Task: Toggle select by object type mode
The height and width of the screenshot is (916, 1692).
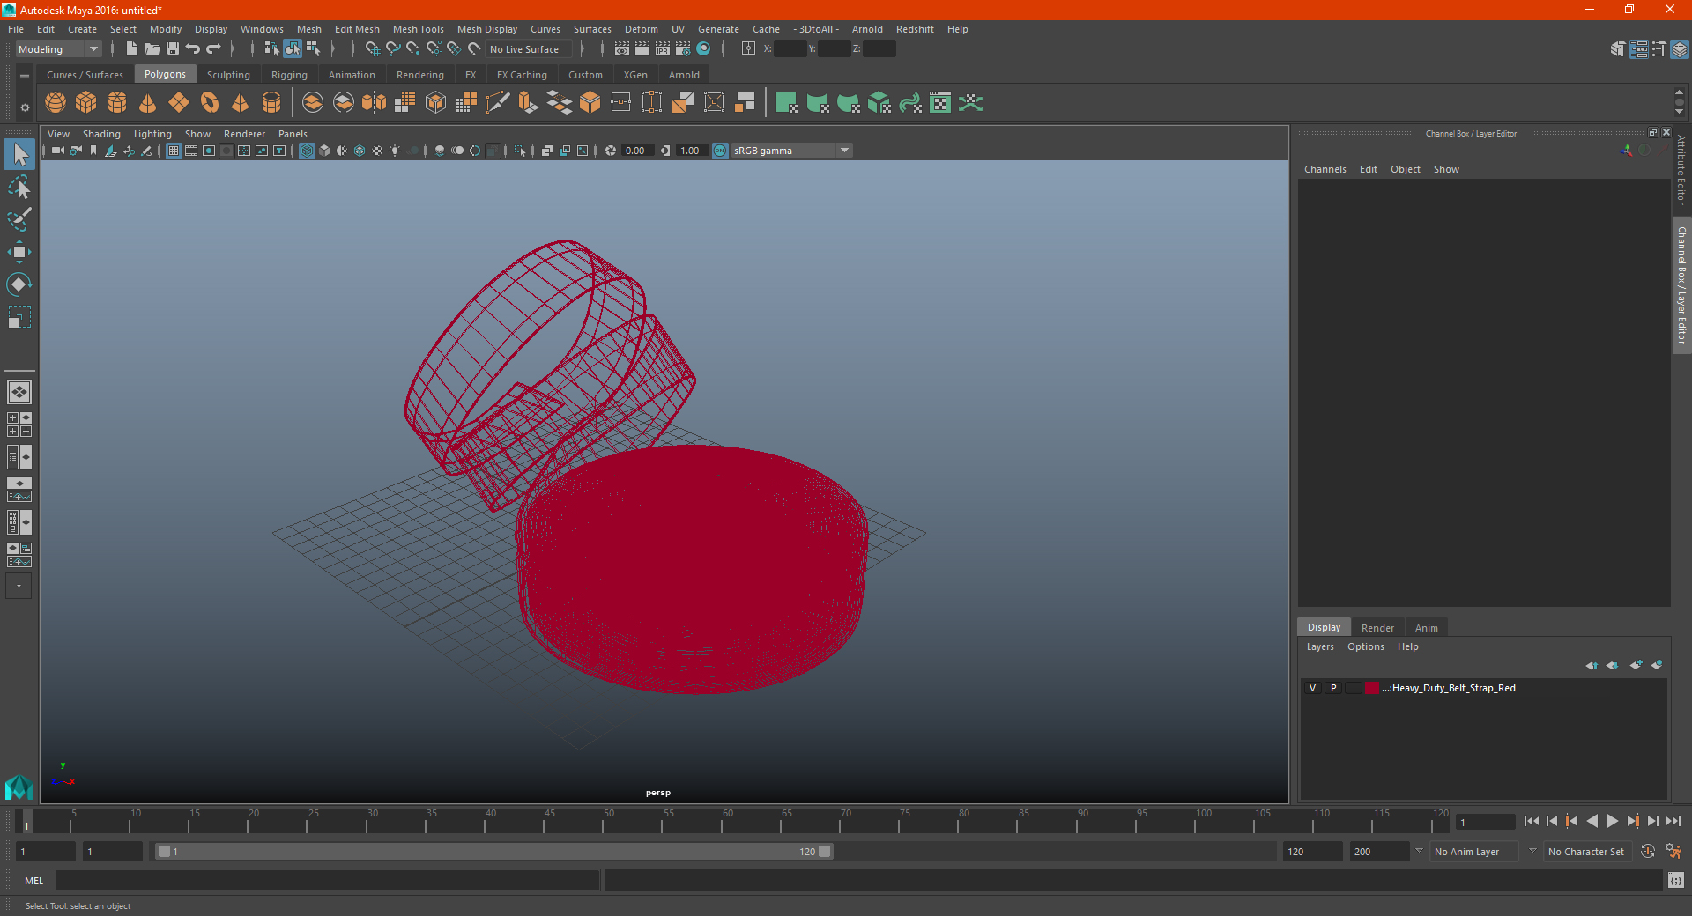Action: pos(293,49)
